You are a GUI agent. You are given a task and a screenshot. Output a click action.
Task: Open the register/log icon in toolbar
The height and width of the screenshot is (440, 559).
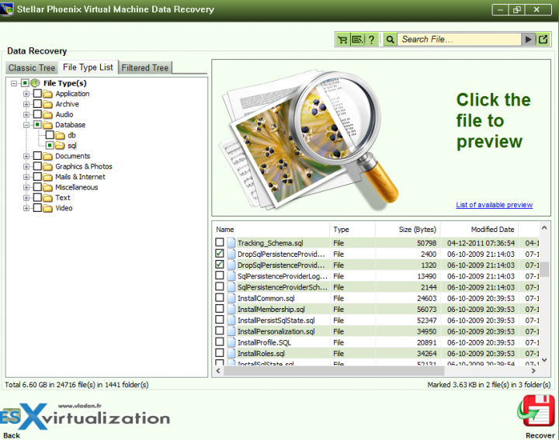point(357,40)
